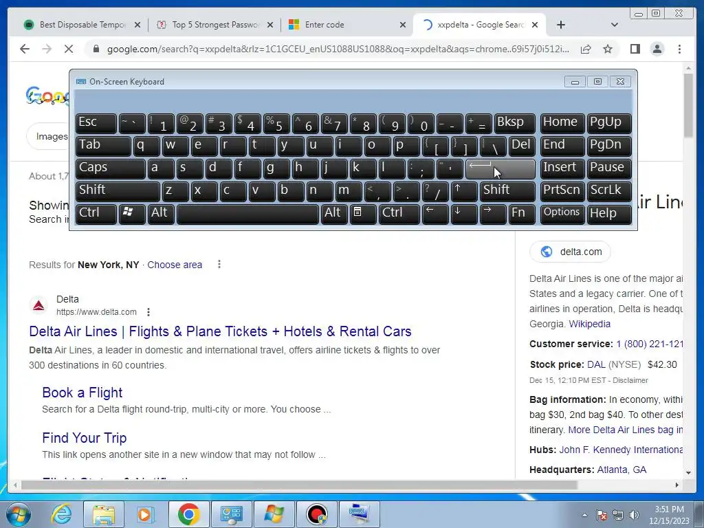
Task: Click the Help key on the keyboard
Action: [x=609, y=214]
